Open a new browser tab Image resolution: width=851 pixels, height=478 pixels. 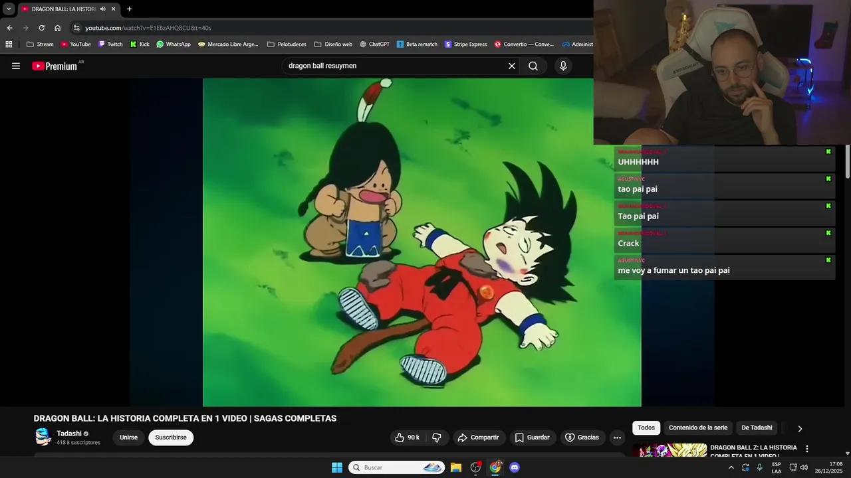tap(129, 9)
